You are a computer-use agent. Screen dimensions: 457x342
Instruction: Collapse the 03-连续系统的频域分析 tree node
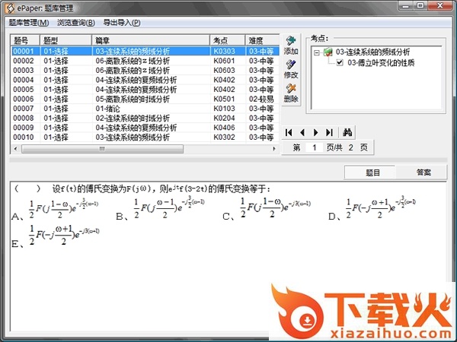pyautogui.click(x=317, y=52)
